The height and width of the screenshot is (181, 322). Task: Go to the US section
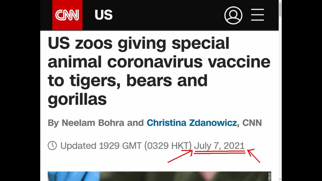pyautogui.click(x=104, y=15)
